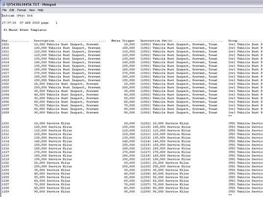263x197 pixels.
Task: Click the PL Maint Event Templates heading
Action: tap(25, 30)
